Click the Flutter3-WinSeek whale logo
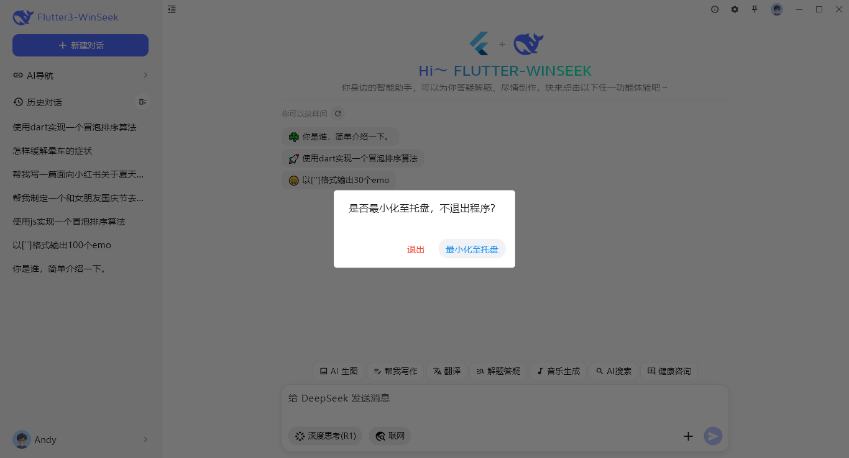This screenshot has width=849, height=458. point(23,17)
